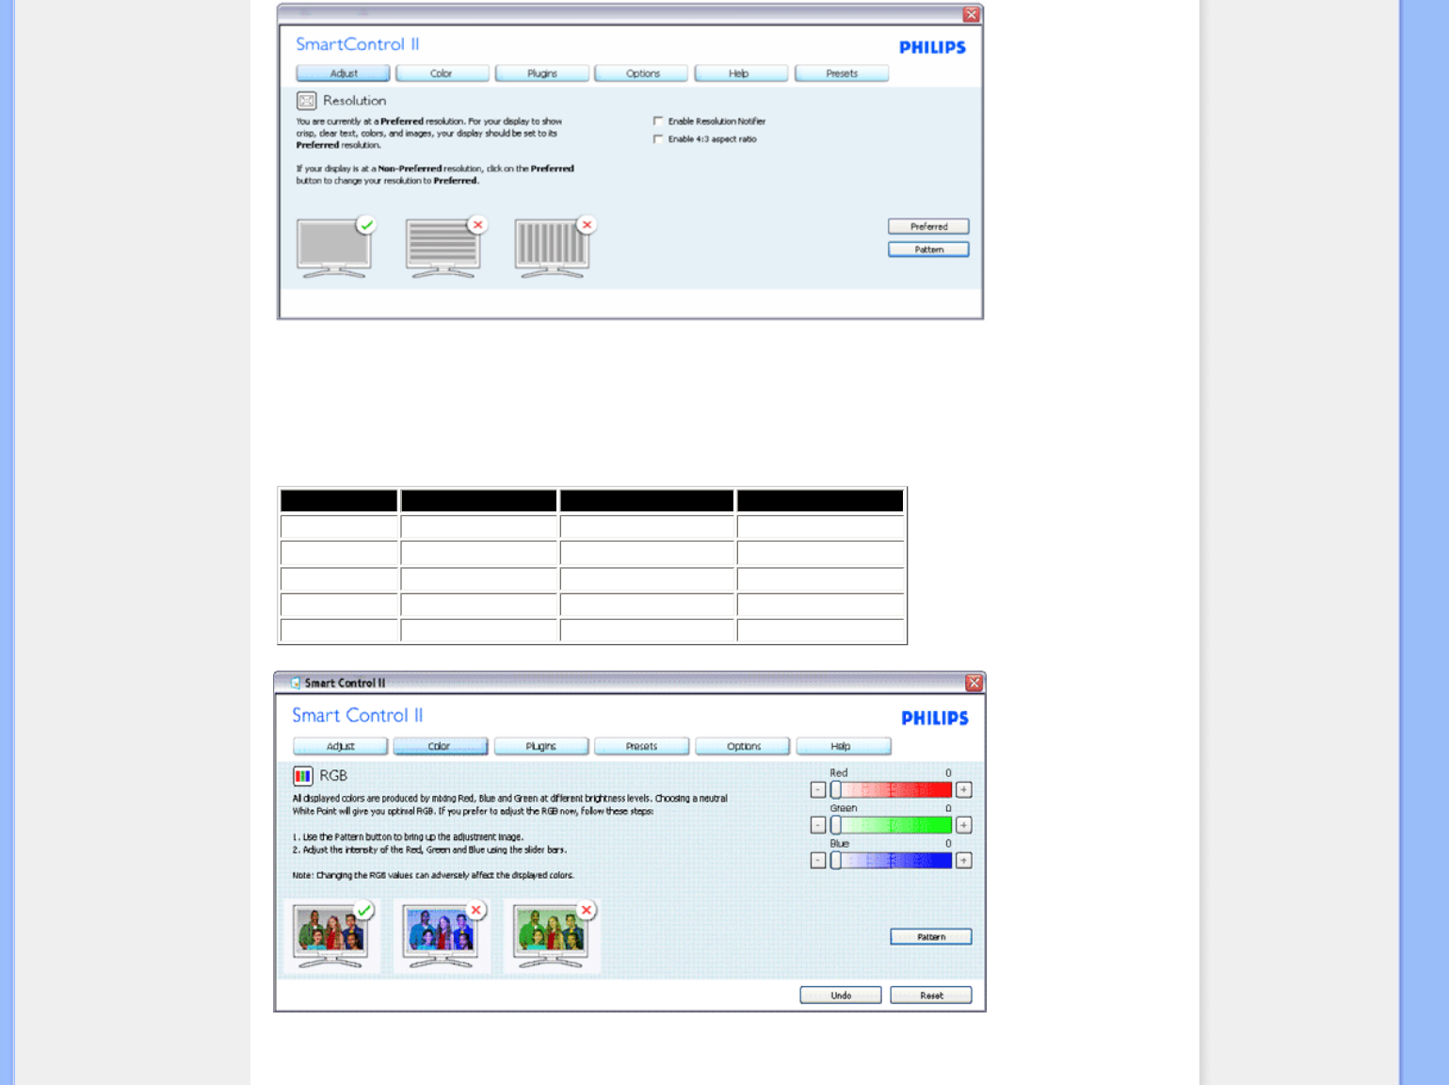Image resolution: width=1449 pixels, height=1085 pixels.
Task: Click the Pattern button in the Resolution window
Action: tap(928, 250)
